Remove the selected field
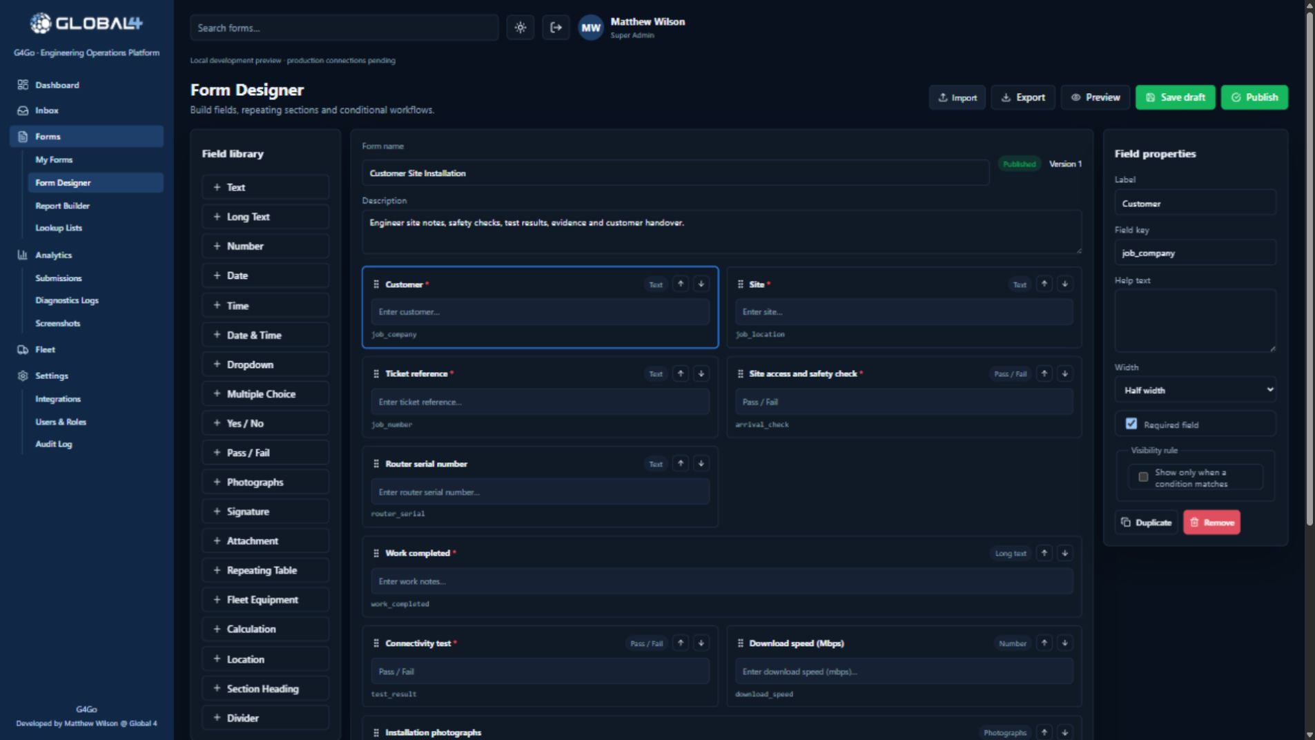The image size is (1315, 740). pyautogui.click(x=1211, y=523)
